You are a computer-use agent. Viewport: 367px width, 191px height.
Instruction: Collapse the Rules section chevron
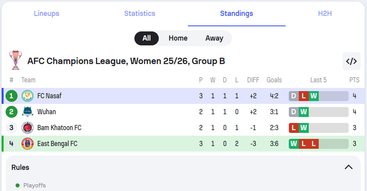pos(349,167)
